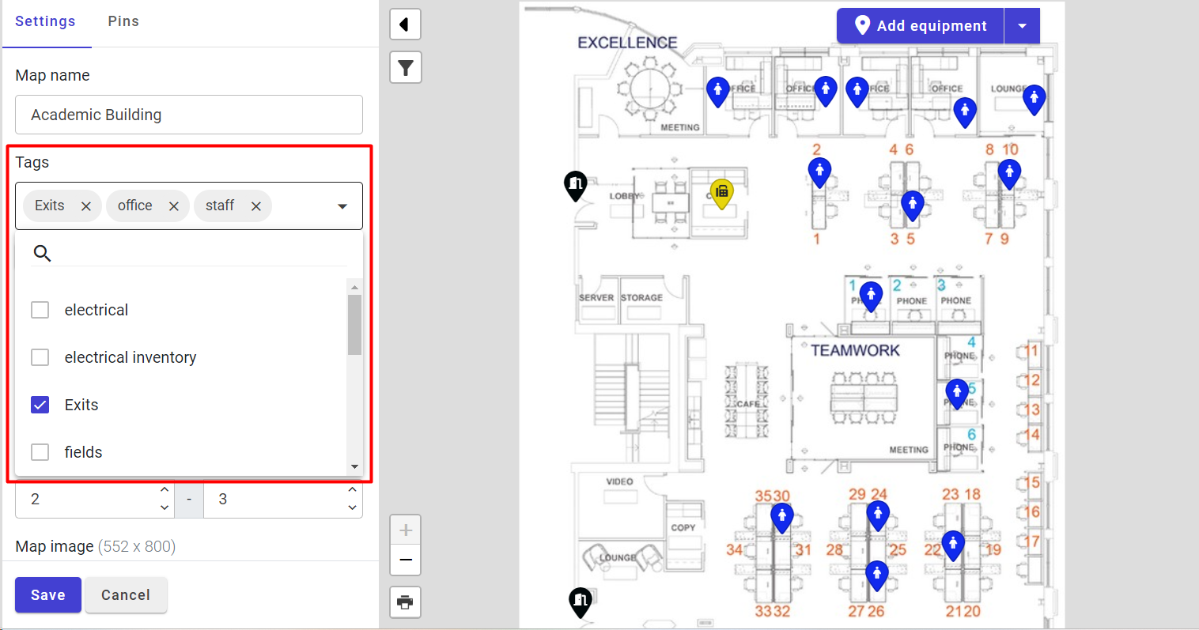This screenshot has height=630, width=1199.
Task: Print the map using the printer icon
Action: 405,602
